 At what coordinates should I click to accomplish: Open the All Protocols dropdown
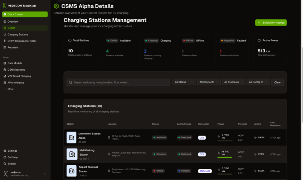click(234, 82)
